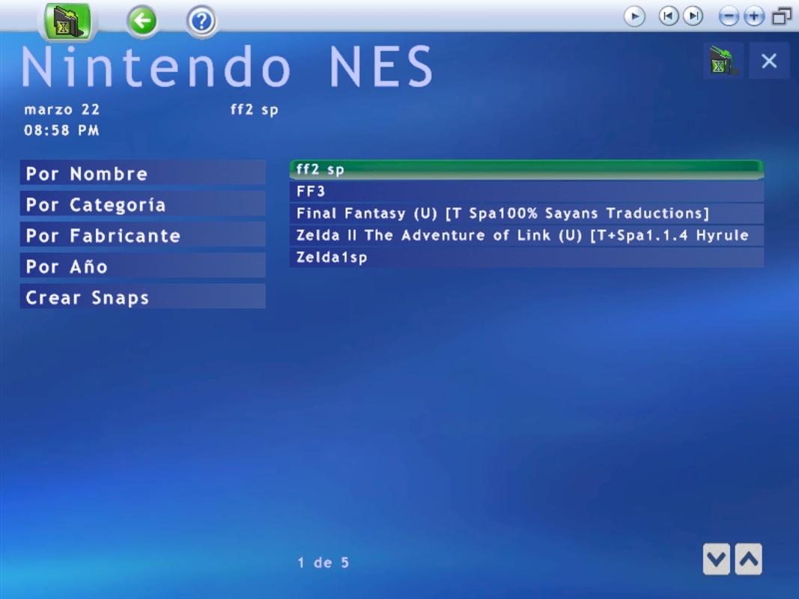
Task: Close the Nintendo NES panel with X
Action: click(769, 61)
